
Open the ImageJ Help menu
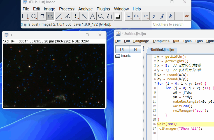tap(137, 9)
